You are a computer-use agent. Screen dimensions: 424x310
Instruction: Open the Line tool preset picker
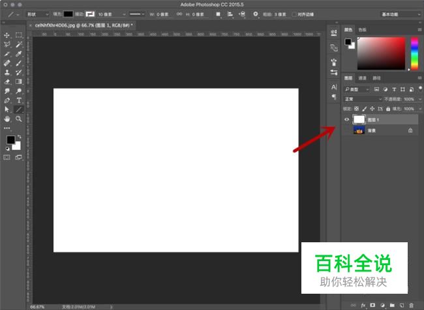tap(13, 14)
